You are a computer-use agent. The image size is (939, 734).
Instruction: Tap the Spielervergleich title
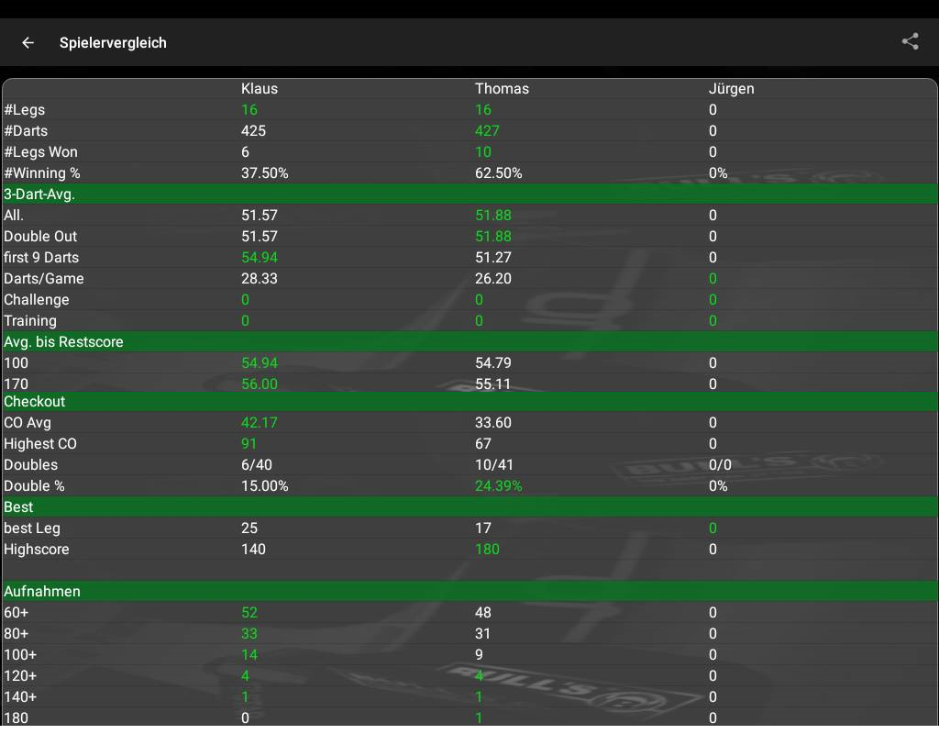tap(113, 43)
